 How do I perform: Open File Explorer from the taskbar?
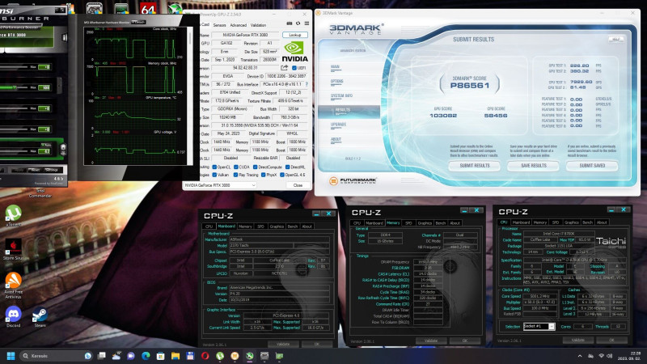coord(175,356)
